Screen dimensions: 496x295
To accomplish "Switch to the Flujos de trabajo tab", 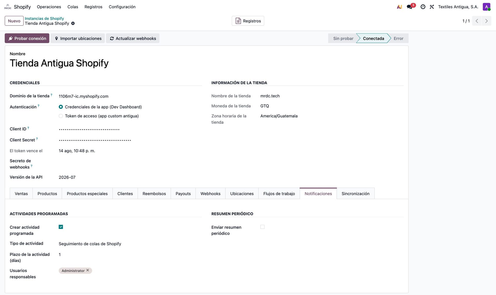I will pyautogui.click(x=279, y=194).
